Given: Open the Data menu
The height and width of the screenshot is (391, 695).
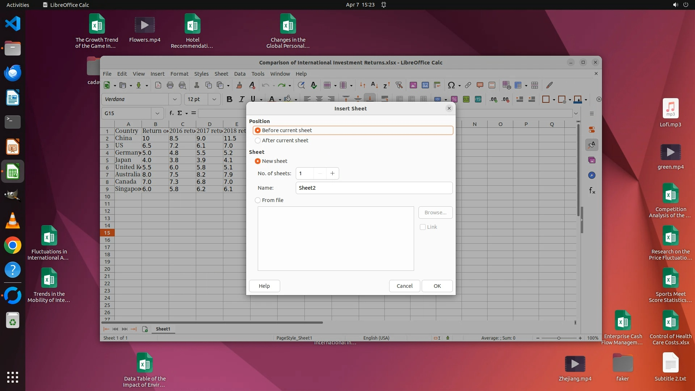Looking at the screenshot, I should click(240, 74).
